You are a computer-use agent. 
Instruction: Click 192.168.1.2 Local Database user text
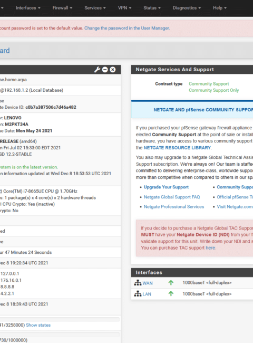(32, 90)
